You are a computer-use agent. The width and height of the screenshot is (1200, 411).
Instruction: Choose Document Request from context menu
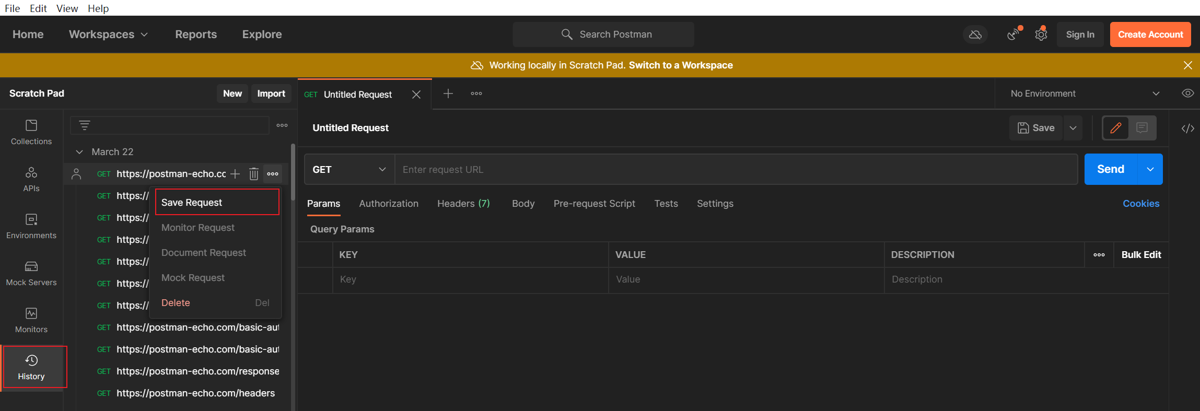[216, 253]
